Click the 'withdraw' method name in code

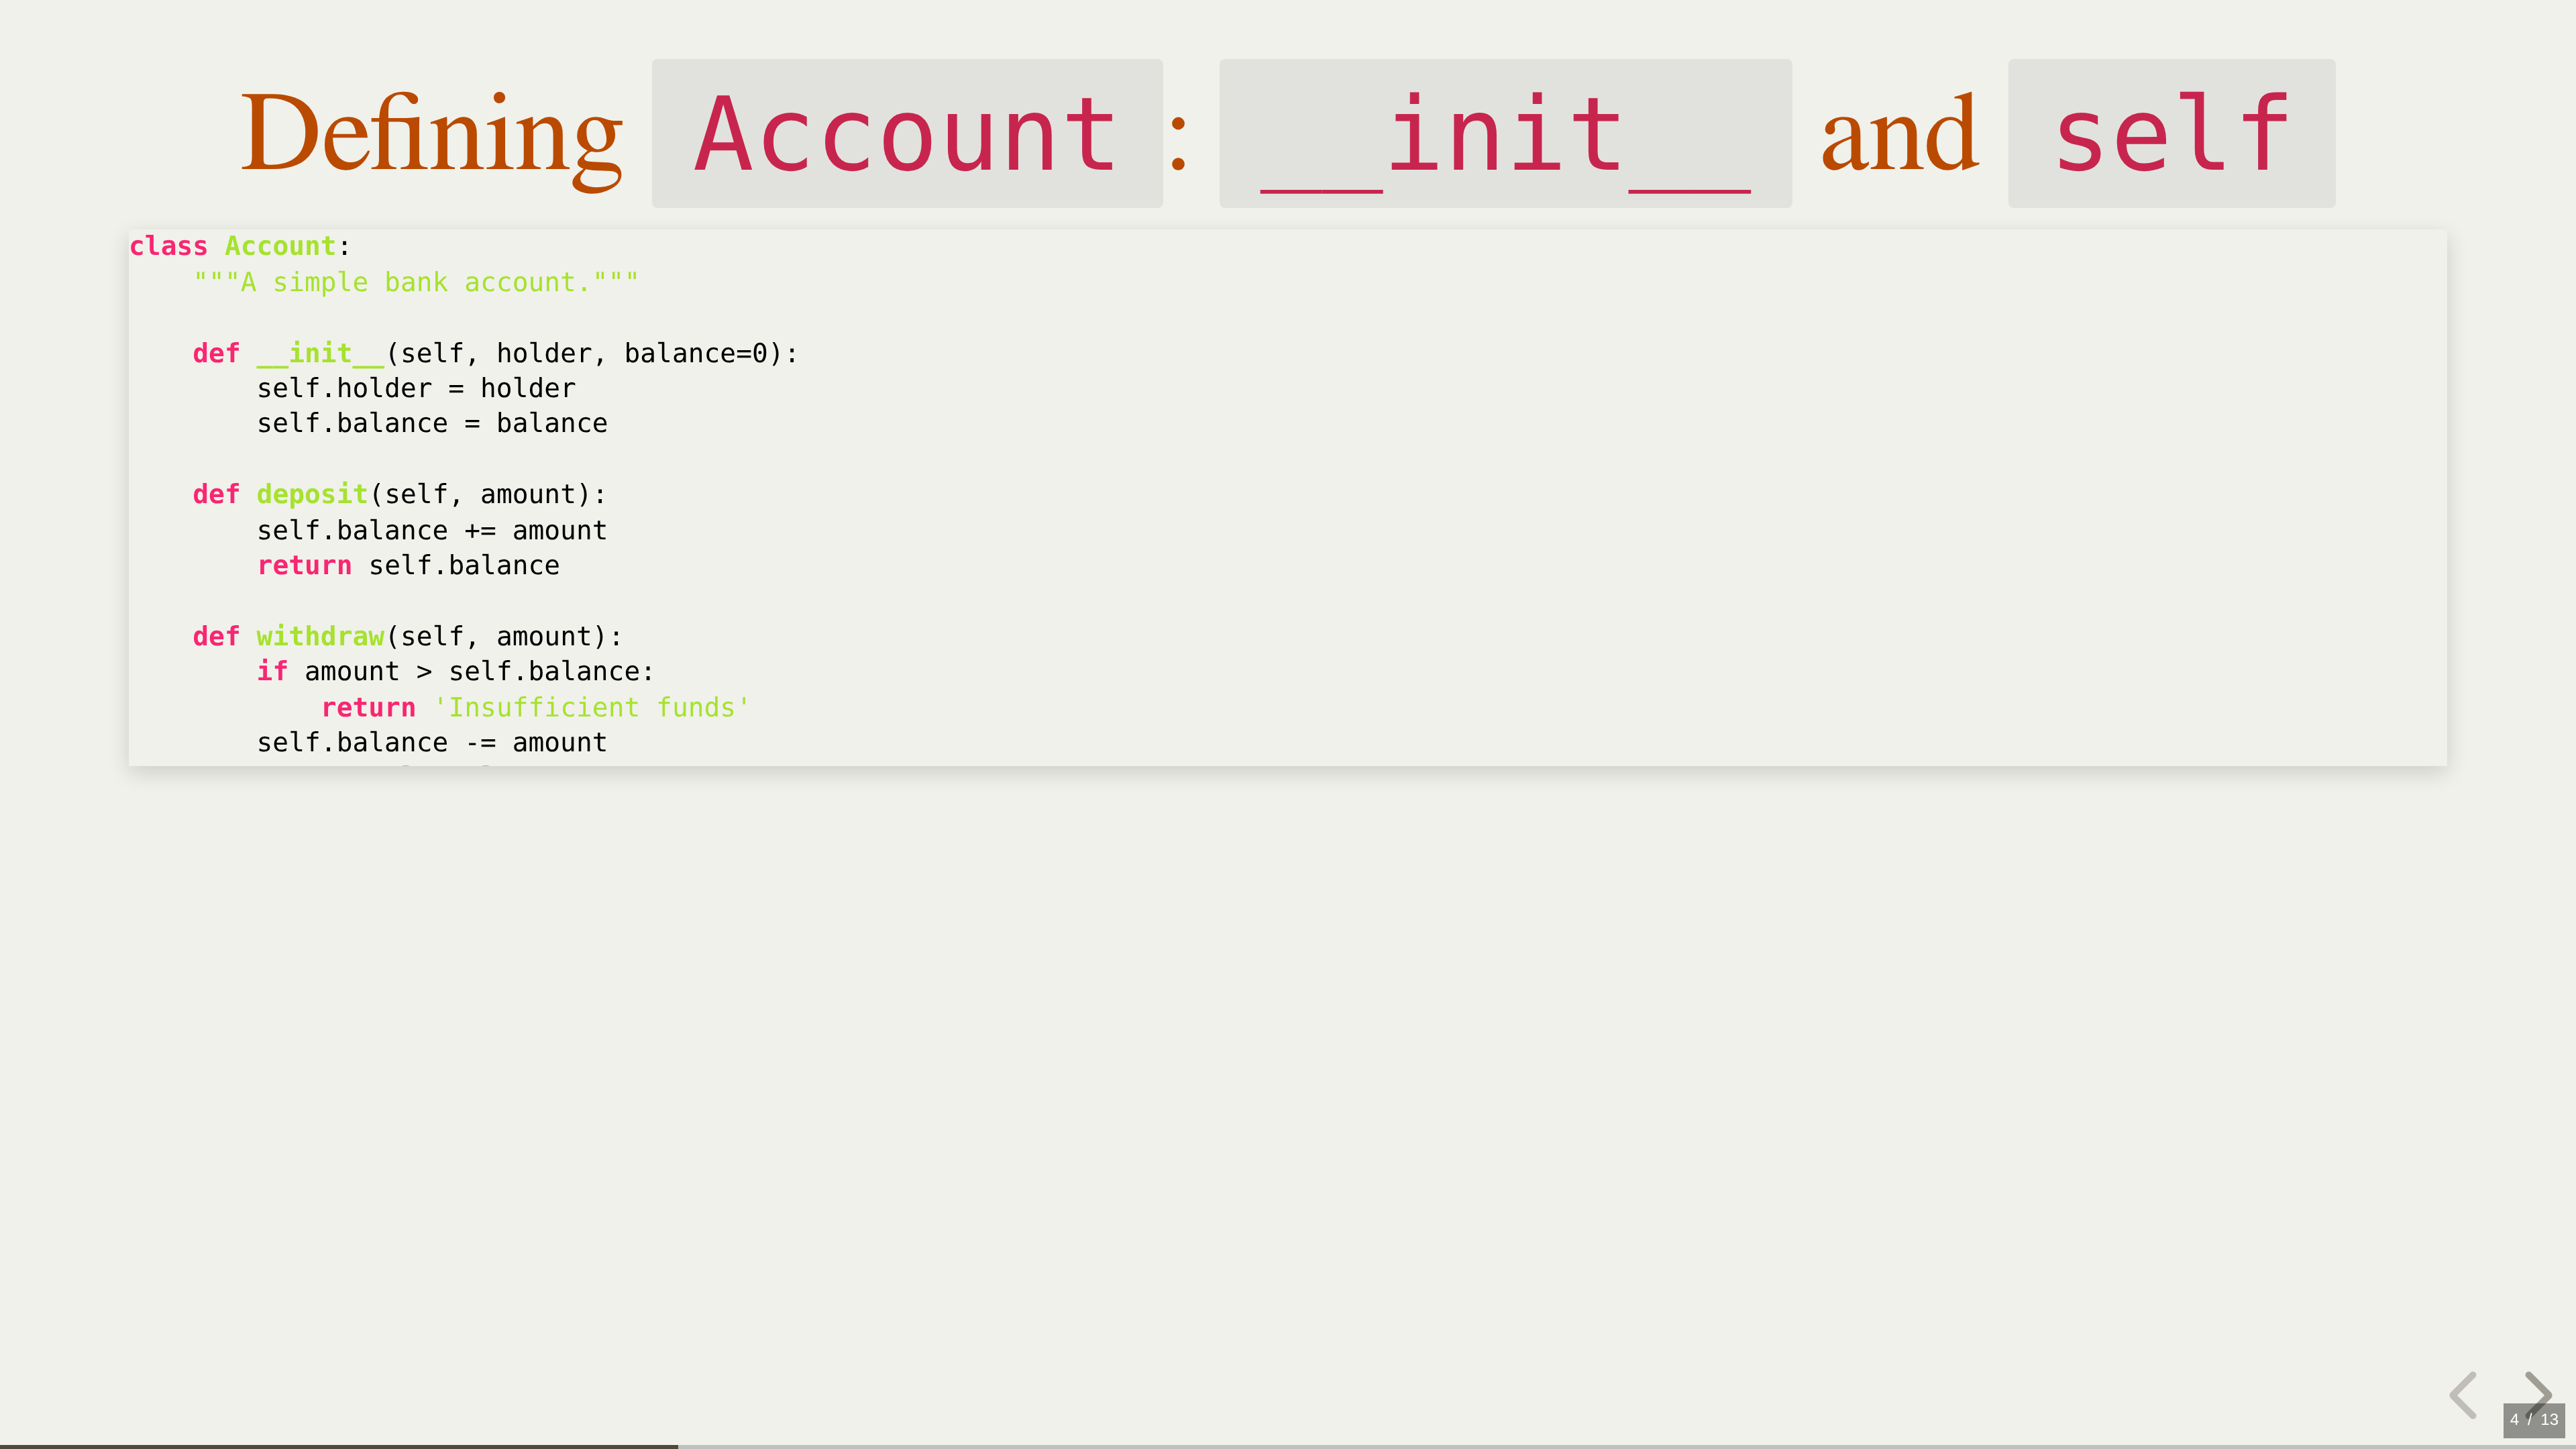(320, 636)
